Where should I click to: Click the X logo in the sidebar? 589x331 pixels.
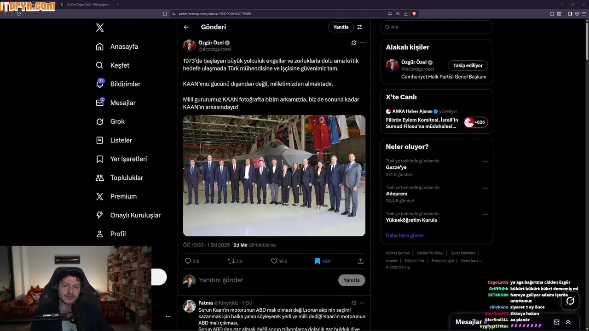(x=100, y=28)
